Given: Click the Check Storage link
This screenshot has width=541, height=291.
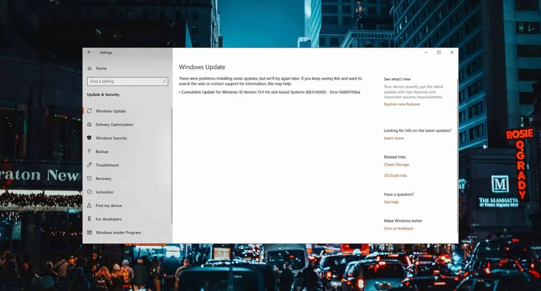Looking at the screenshot, I should [396, 164].
